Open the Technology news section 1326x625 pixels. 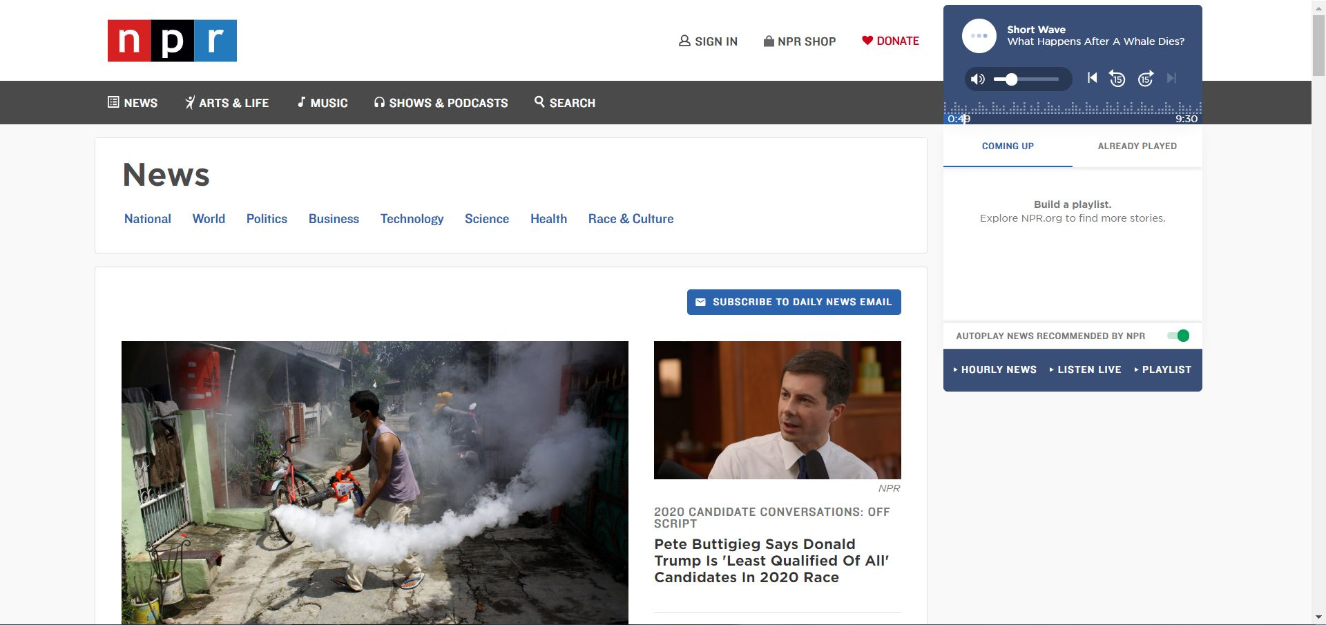tap(412, 219)
